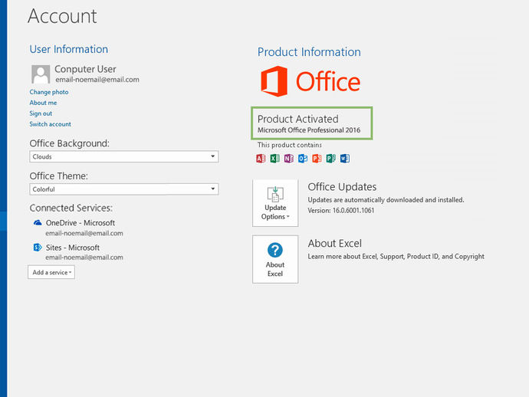Click the updates automatically downloaded text
The width and height of the screenshot is (529, 397).
click(386, 200)
